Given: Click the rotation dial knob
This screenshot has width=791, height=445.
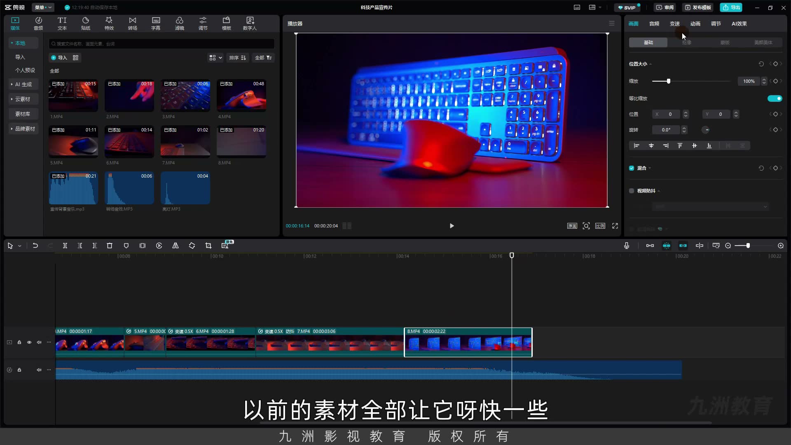Looking at the screenshot, I should coord(706,130).
